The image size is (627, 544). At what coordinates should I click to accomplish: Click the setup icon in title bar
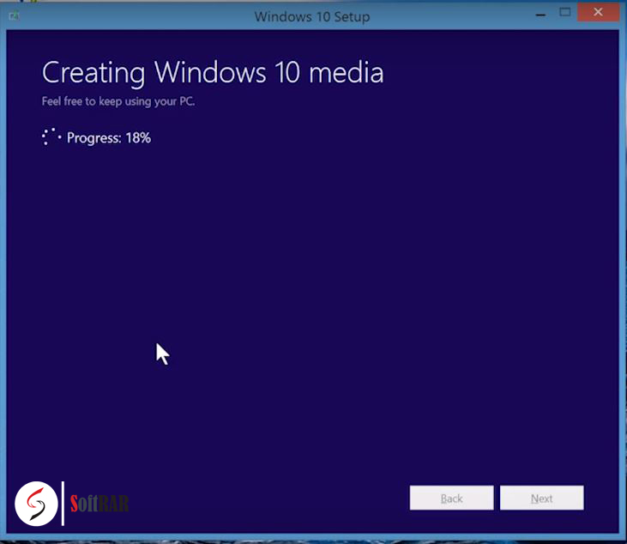tap(15, 16)
